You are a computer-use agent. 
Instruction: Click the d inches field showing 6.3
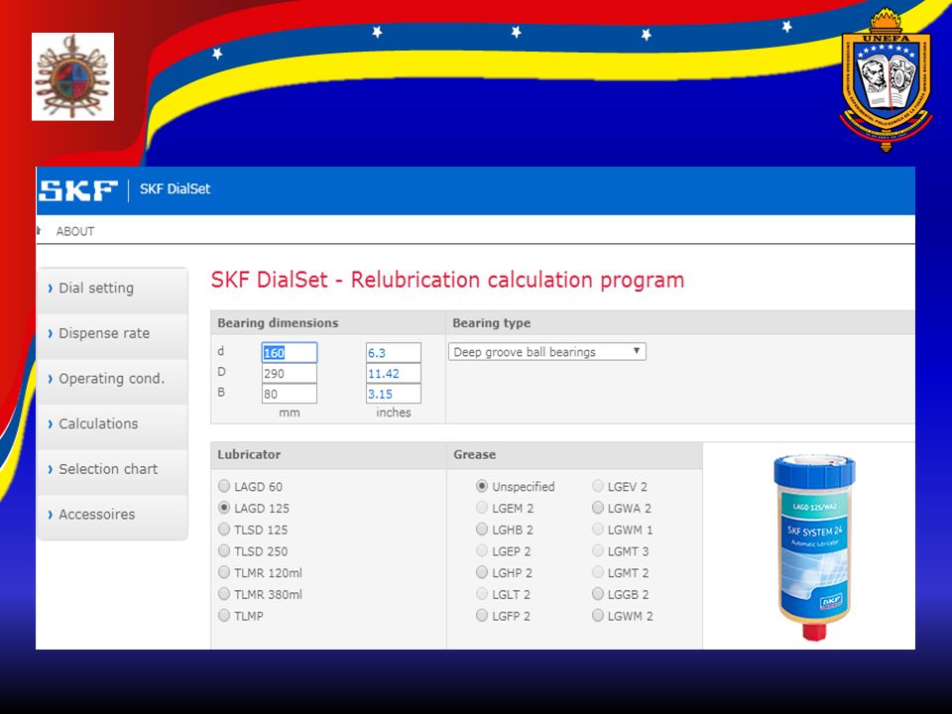coord(394,353)
